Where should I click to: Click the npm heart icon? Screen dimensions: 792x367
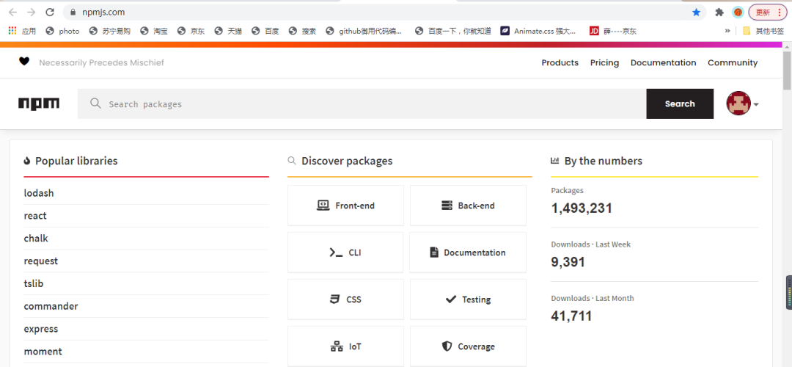24,62
